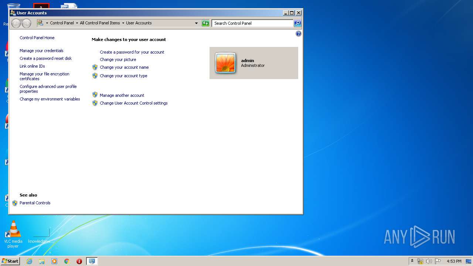Click Control Panel breadcrumb
This screenshot has width=473, height=266.
click(x=62, y=23)
